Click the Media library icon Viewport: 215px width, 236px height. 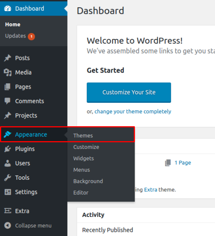(x=8, y=72)
